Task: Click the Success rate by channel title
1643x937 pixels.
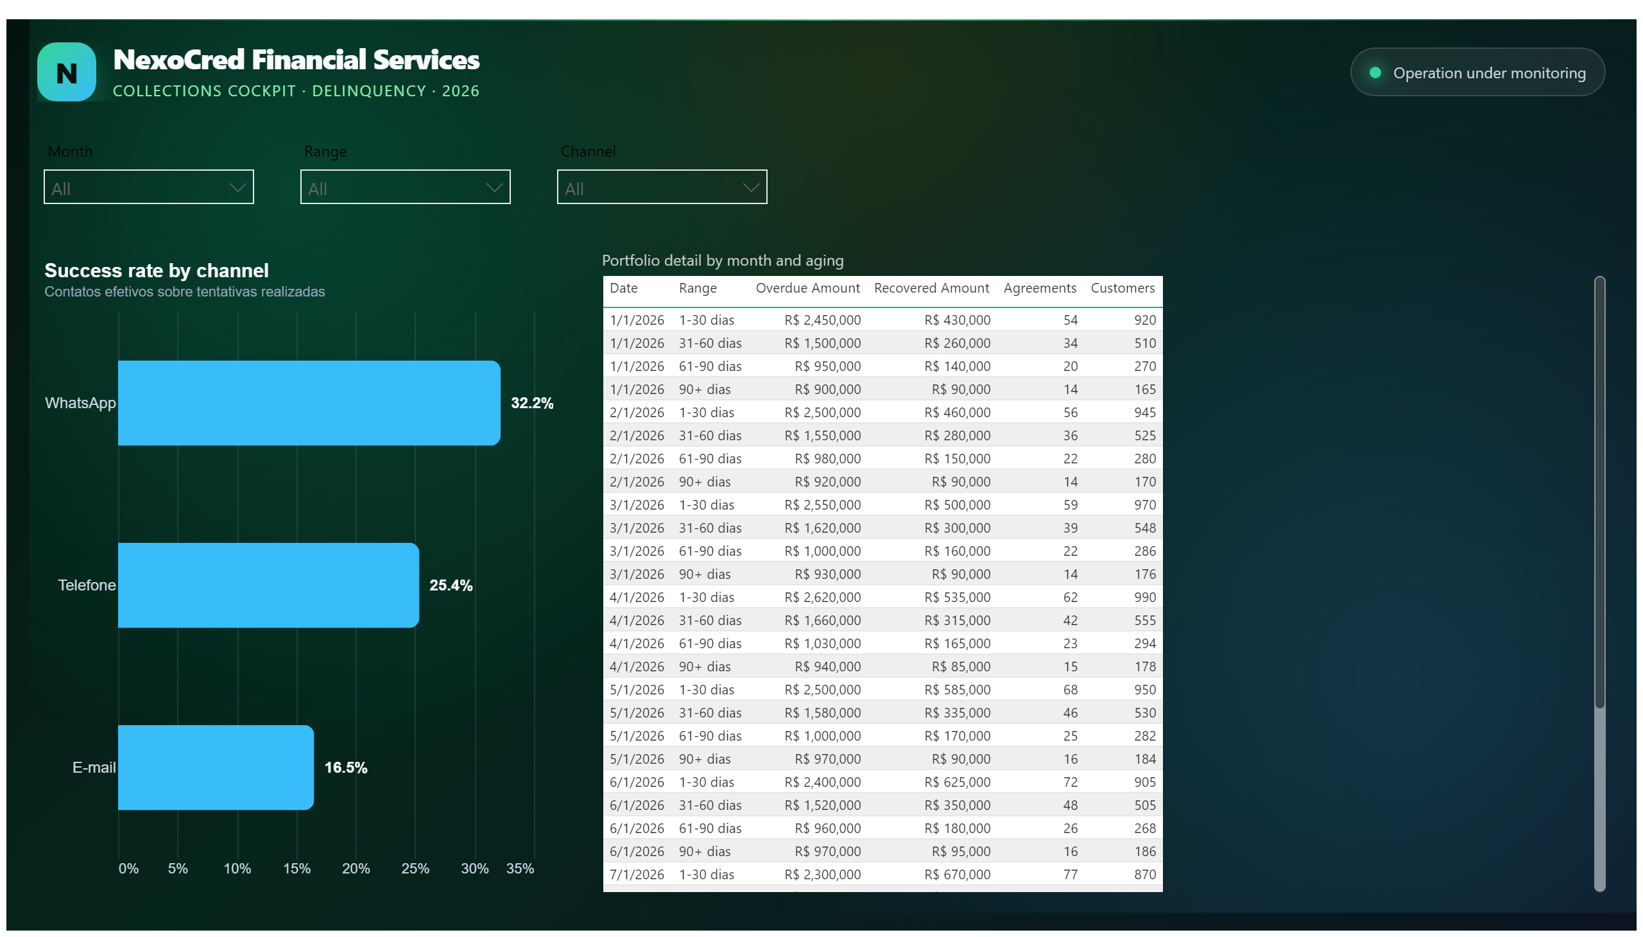Action: (x=157, y=270)
